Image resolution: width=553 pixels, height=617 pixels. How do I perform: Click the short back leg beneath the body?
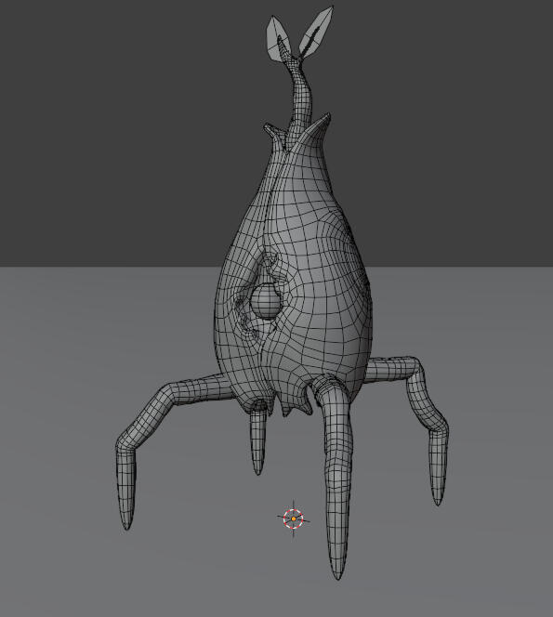tap(258, 438)
